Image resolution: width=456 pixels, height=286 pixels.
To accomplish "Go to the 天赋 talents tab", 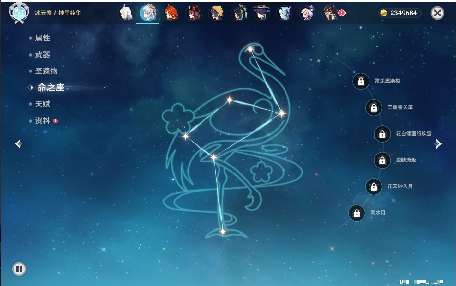I will coord(42,104).
